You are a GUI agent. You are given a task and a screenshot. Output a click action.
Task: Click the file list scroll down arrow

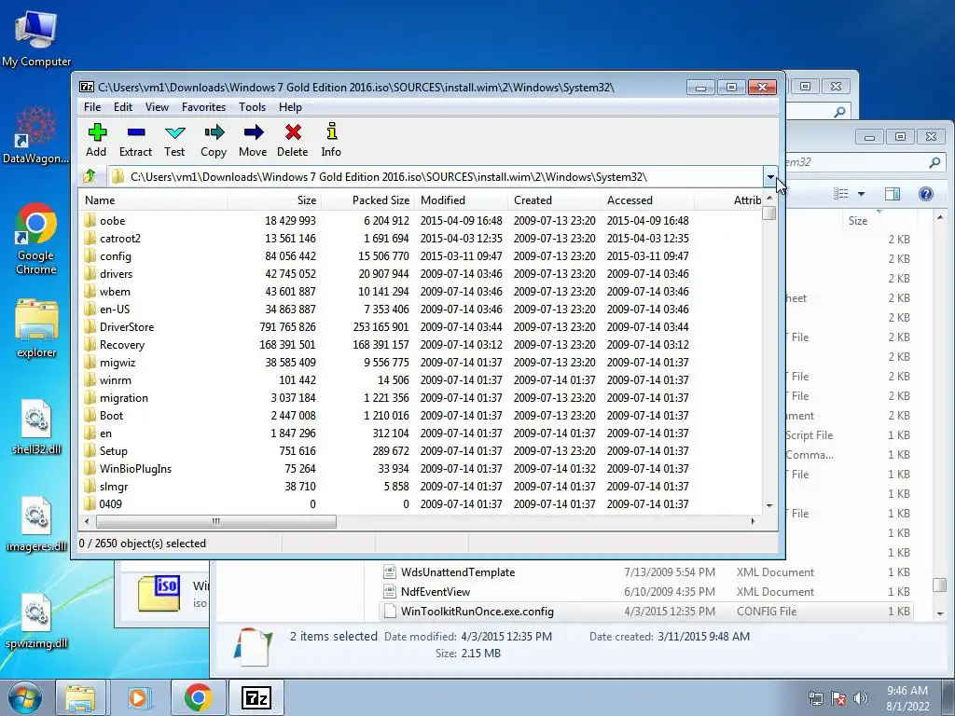(x=769, y=506)
